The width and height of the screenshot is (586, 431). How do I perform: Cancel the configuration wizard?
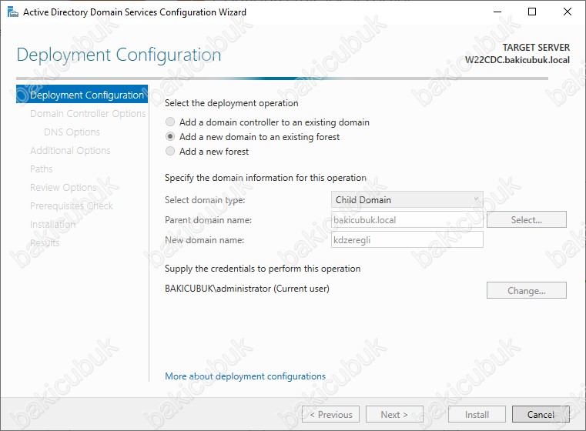pyautogui.click(x=541, y=415)
